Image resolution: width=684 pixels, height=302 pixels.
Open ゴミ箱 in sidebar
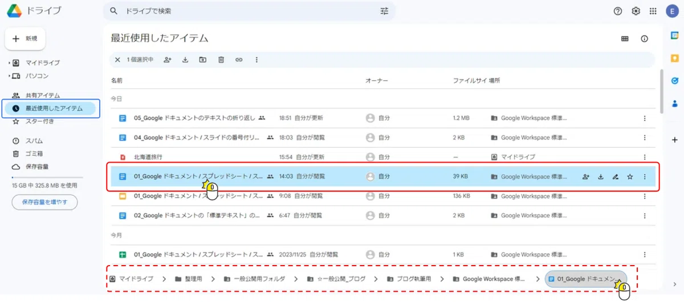coord(34,154)
